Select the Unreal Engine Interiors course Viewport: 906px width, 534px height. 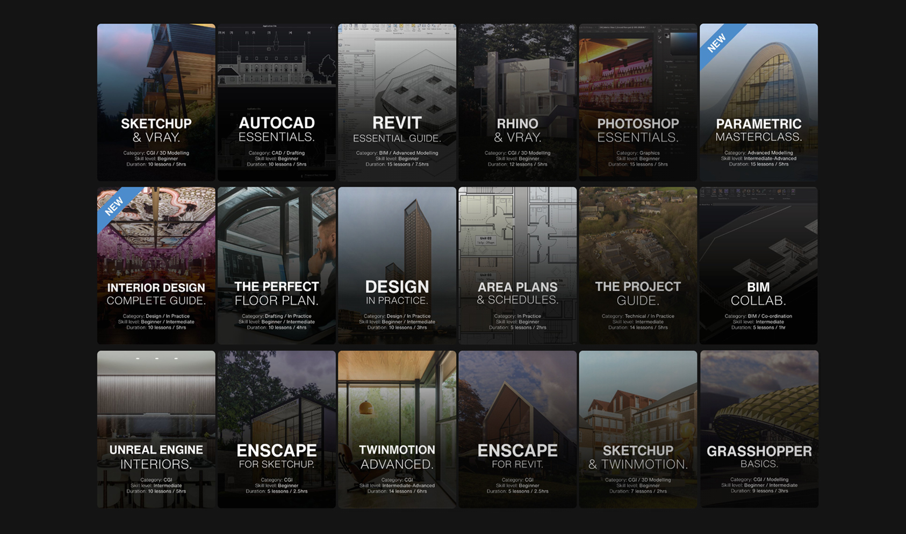click(x=156, y=429)
